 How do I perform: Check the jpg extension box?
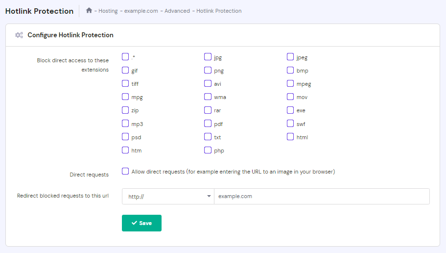coord(208,57)
